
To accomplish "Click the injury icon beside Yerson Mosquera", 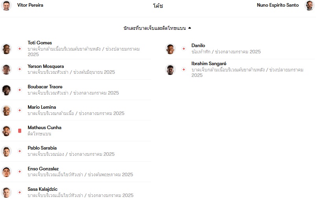I will pyautogui.click(x=20, y=69).
